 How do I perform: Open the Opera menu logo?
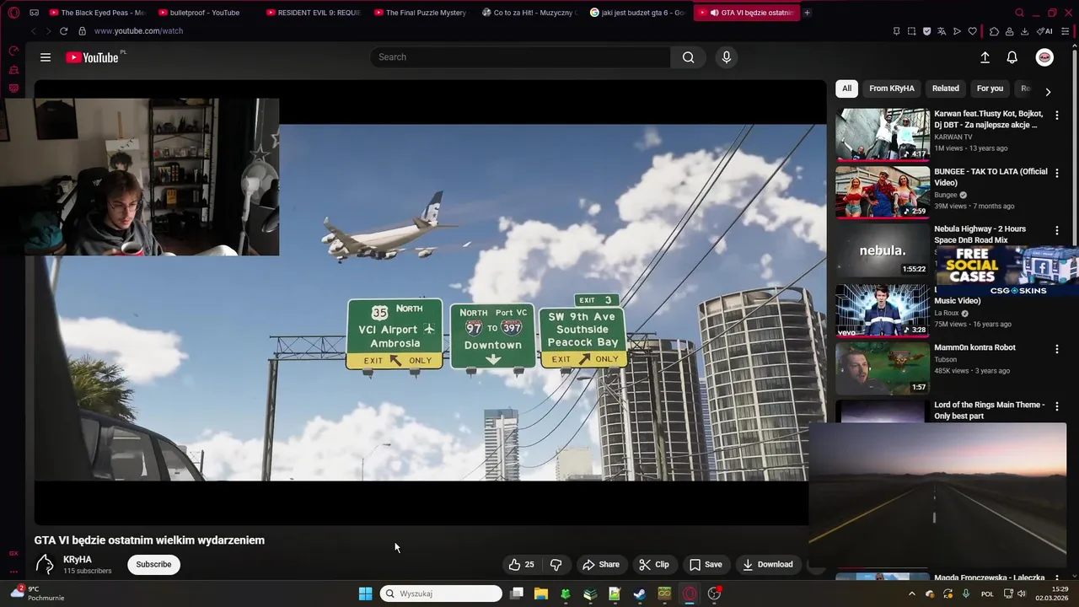pos(13,13)
